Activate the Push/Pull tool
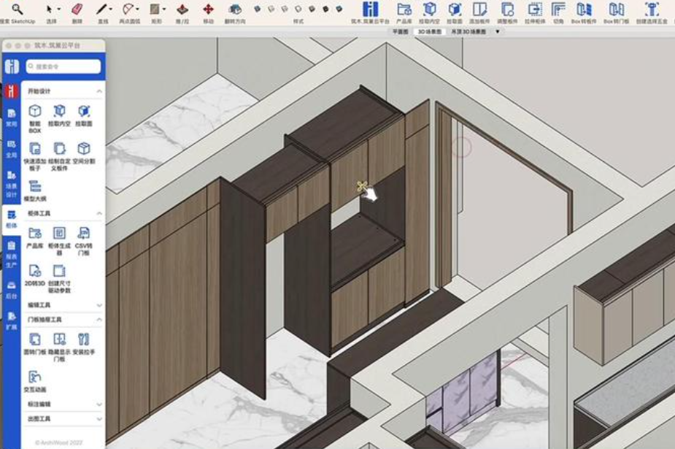The width and height of the screenshot is (675, 449). point(182,9)
